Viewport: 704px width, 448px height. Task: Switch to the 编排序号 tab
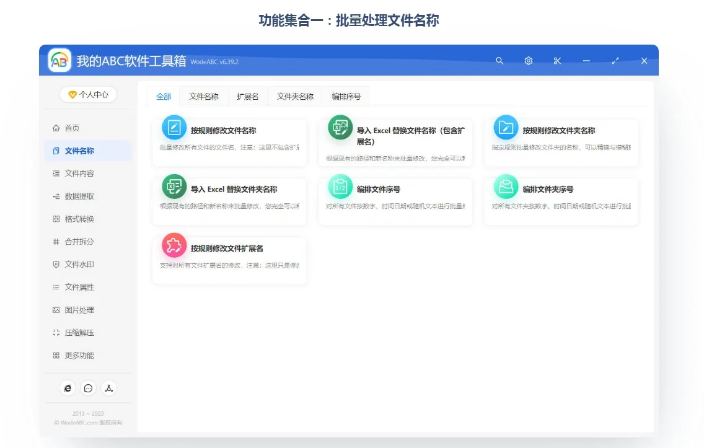346,97
